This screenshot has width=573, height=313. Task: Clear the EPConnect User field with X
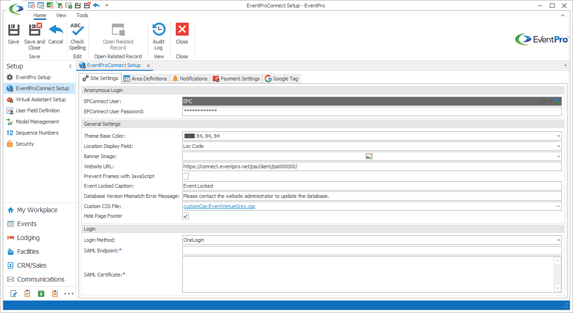pyautogui.click(x=544, y=101)
